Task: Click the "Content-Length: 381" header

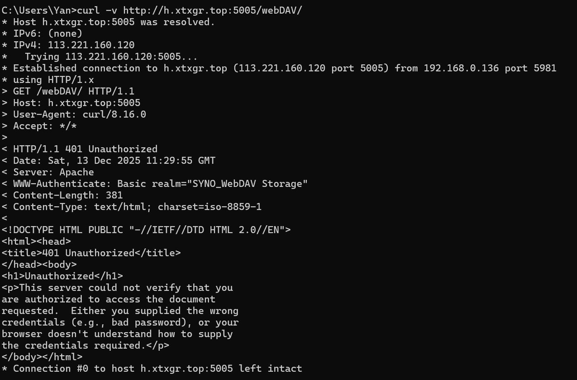Action: point(68,195)
